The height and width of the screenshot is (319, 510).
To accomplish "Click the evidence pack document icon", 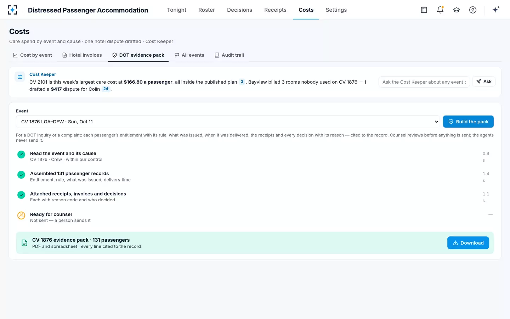I will pos(24,243).
